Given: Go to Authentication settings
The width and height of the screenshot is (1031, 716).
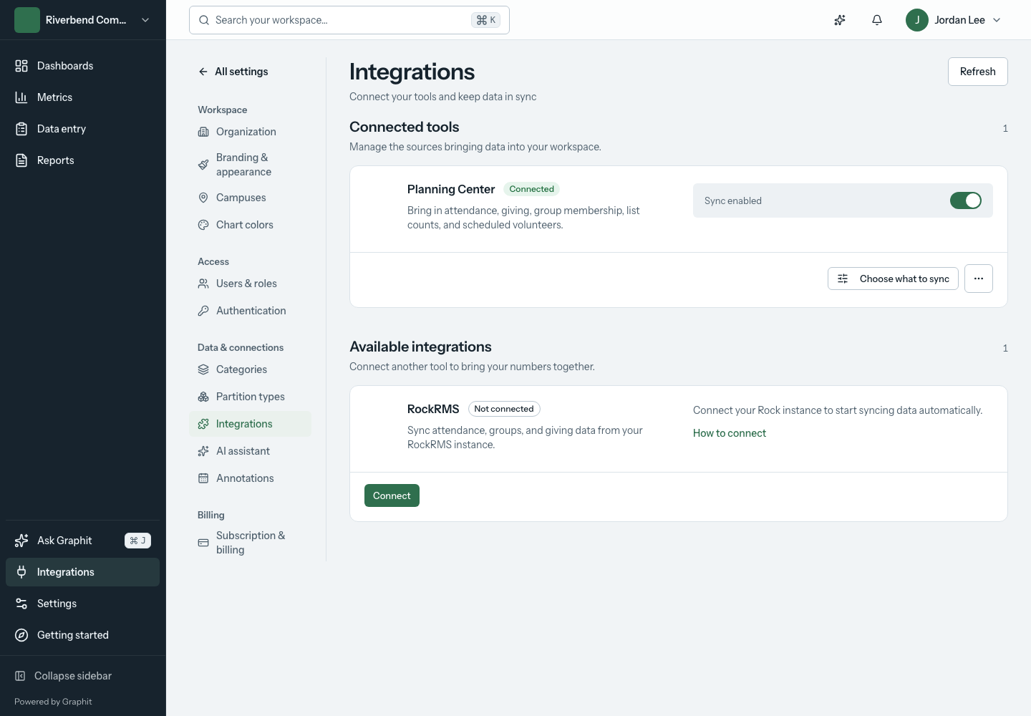Looking at the screenshot, I should pos(251,311).
